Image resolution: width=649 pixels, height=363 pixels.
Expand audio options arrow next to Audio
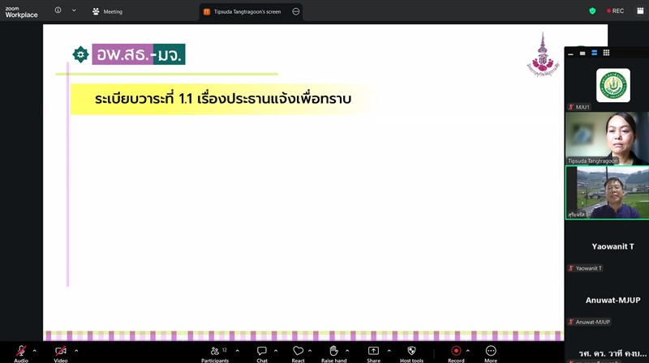pyautogui.click(x=34, y=351)
